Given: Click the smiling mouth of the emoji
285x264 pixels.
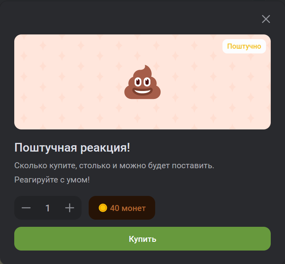Looking at the screenshot, I should coord(142,91).
